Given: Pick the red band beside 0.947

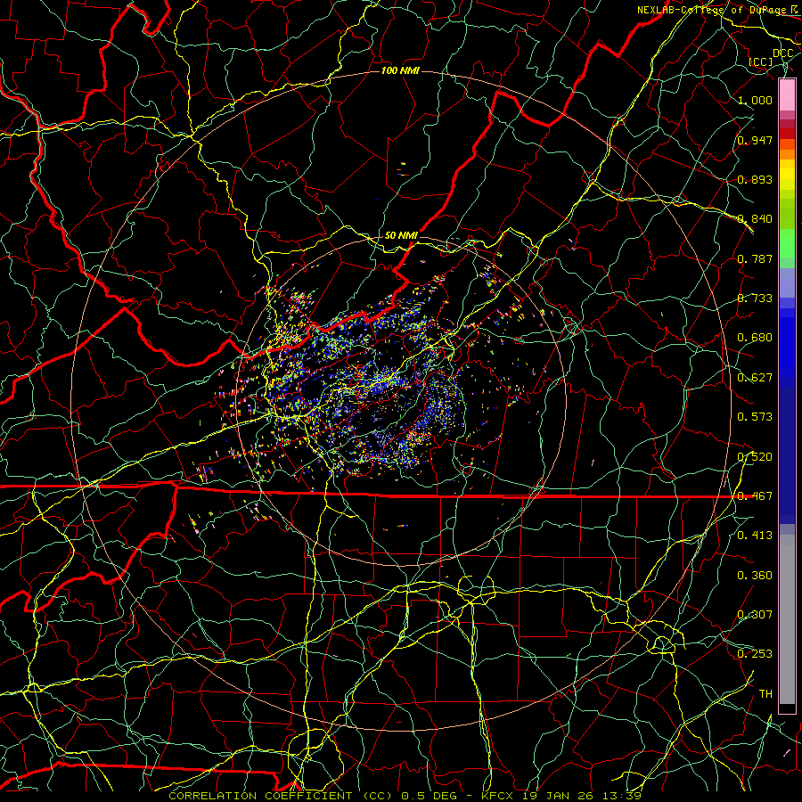Looking at the screenshot, I should [x=787, y=134].
